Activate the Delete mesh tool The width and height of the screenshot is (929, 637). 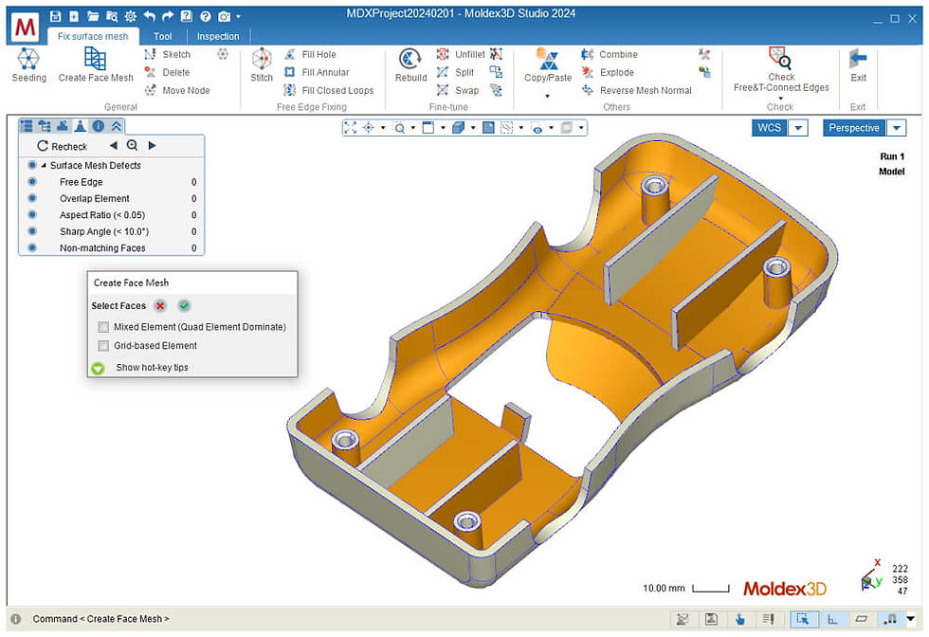[x=167, y=72]
